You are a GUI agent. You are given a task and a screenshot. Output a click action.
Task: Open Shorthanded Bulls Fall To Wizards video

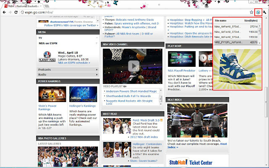128,96
